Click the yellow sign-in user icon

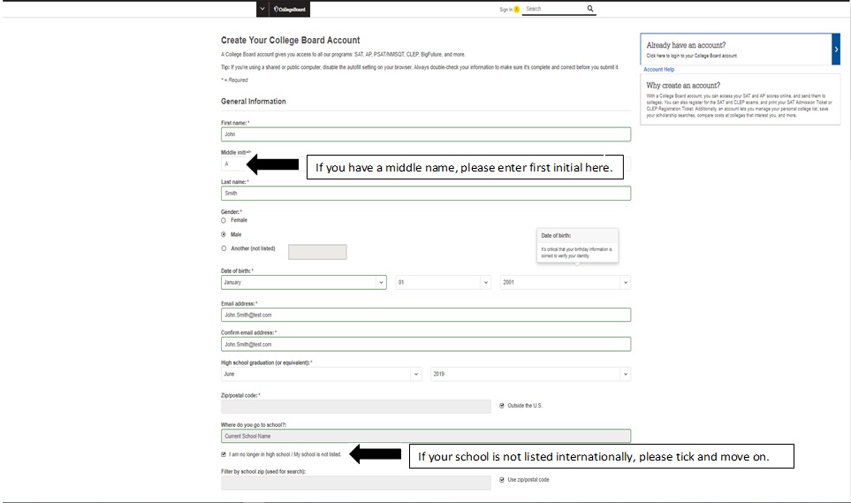click(x=517, y=10)
